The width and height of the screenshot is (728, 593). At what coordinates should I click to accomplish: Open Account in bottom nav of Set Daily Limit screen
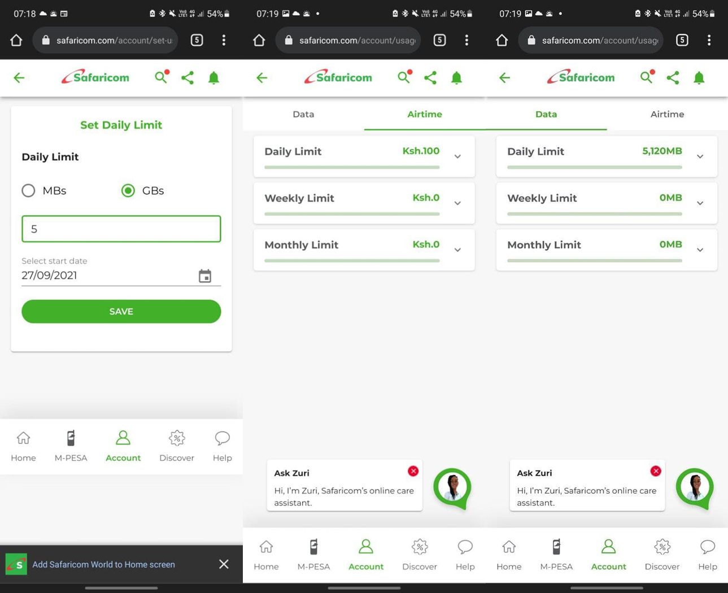pyautogui.click(x=123, y=446)
